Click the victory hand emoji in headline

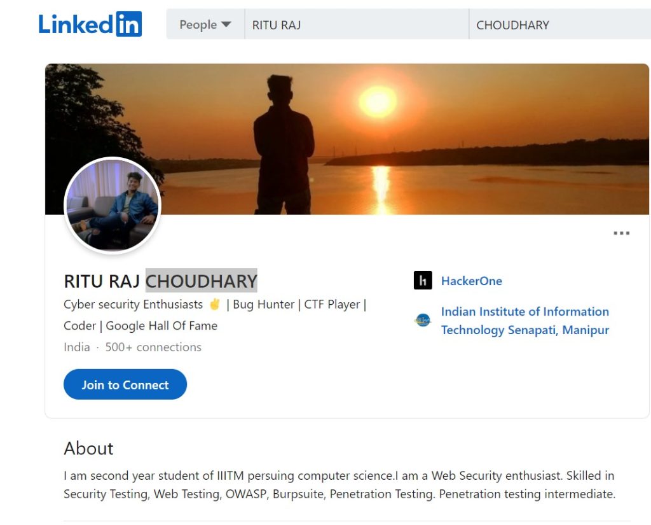[214, 304]
